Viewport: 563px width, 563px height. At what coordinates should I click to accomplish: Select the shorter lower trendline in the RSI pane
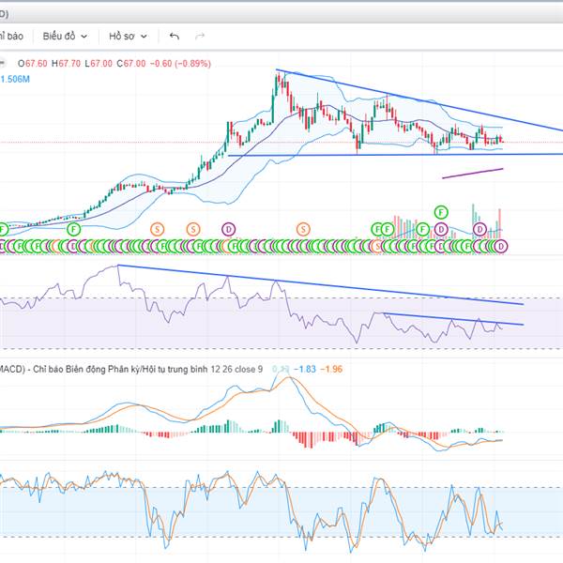(453, 319)
